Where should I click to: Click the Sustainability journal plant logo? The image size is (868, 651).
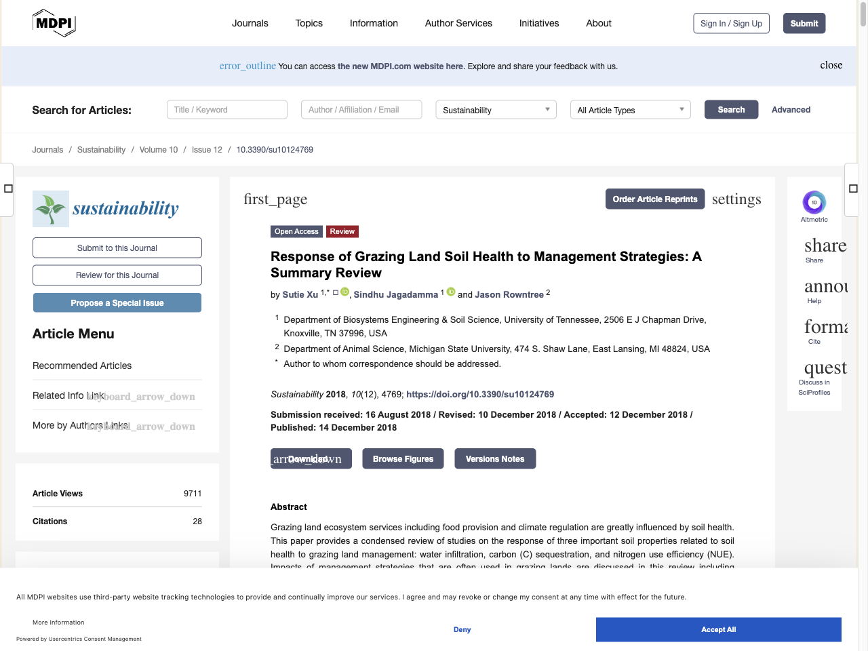[50, 209]
